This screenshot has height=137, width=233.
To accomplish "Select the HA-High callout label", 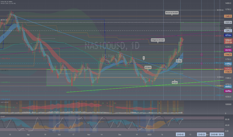I will 179,61.
